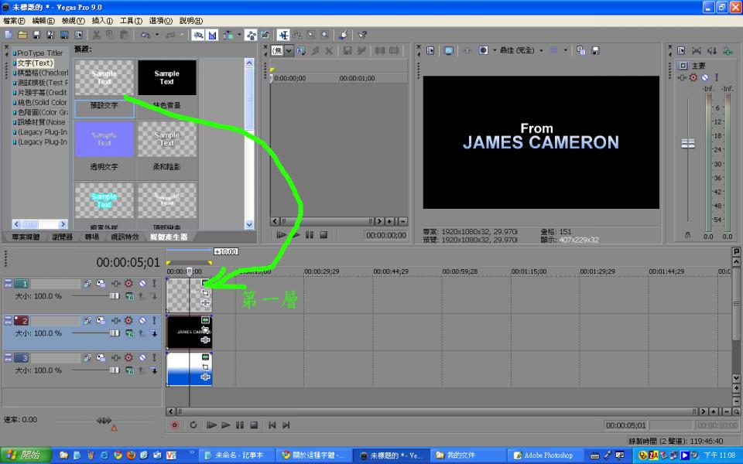
Task: Click track 1 opacity level slider
Action: click(x=114, y=296)
